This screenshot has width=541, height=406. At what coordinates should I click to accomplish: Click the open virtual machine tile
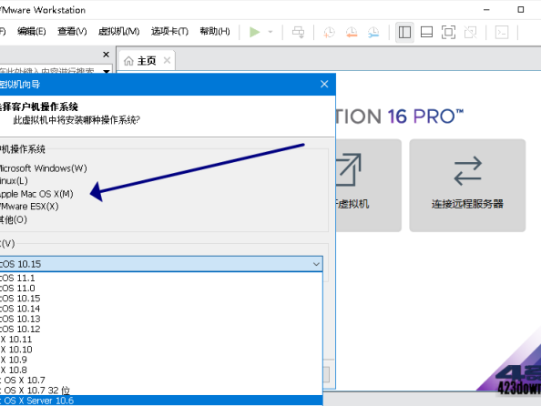369,185
